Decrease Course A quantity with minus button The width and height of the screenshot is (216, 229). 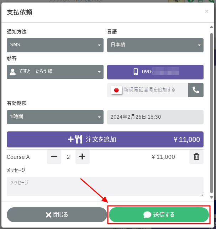(54, 157)
